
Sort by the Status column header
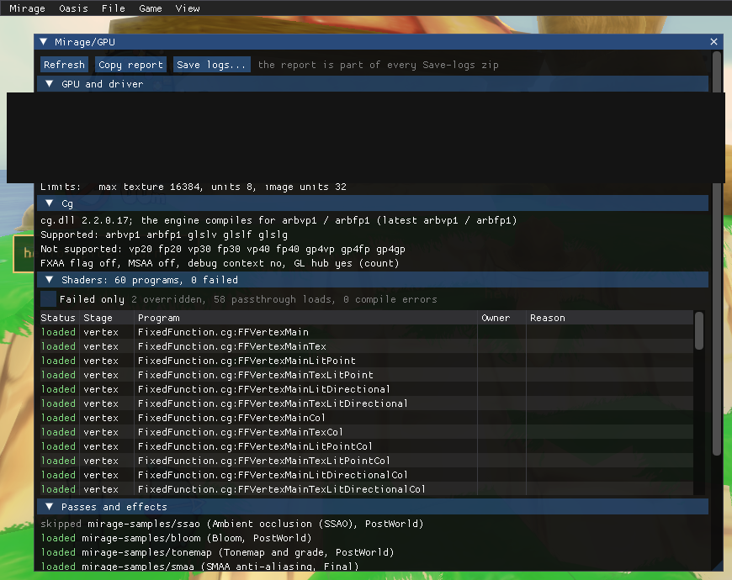(58, 318)
